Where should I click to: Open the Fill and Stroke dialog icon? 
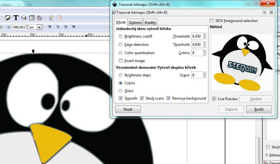coord(8,18)
